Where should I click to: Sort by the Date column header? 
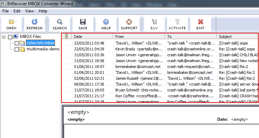pos(93,36)
